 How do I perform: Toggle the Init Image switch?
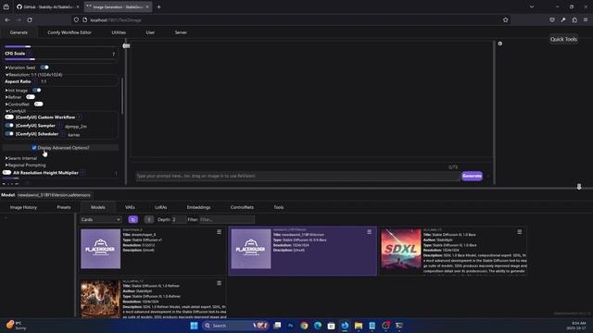point(37,91)
